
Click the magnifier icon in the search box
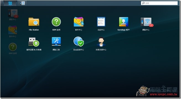pyautogui.click(x=143, y=3)
